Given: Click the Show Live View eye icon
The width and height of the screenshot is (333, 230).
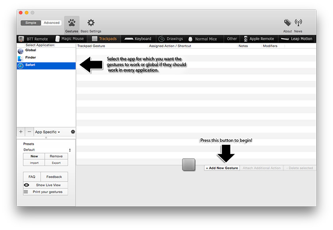Looking at the screenshot, I should coord(26,185).
